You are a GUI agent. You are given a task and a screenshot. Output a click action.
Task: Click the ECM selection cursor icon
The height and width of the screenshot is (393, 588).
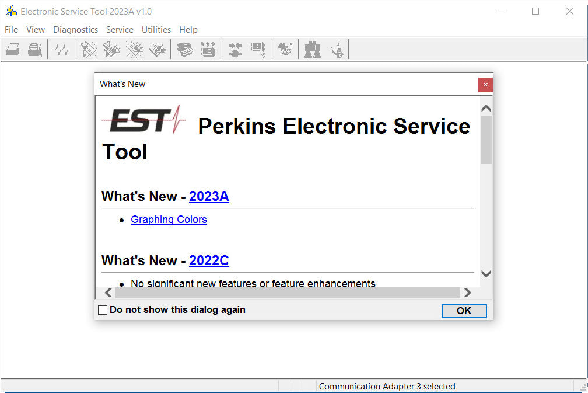tap(258, 50)
